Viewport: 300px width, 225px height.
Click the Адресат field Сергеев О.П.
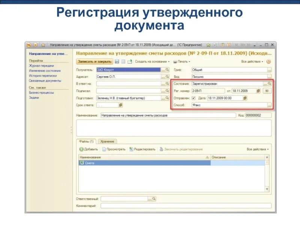click(x=128, y=77)
